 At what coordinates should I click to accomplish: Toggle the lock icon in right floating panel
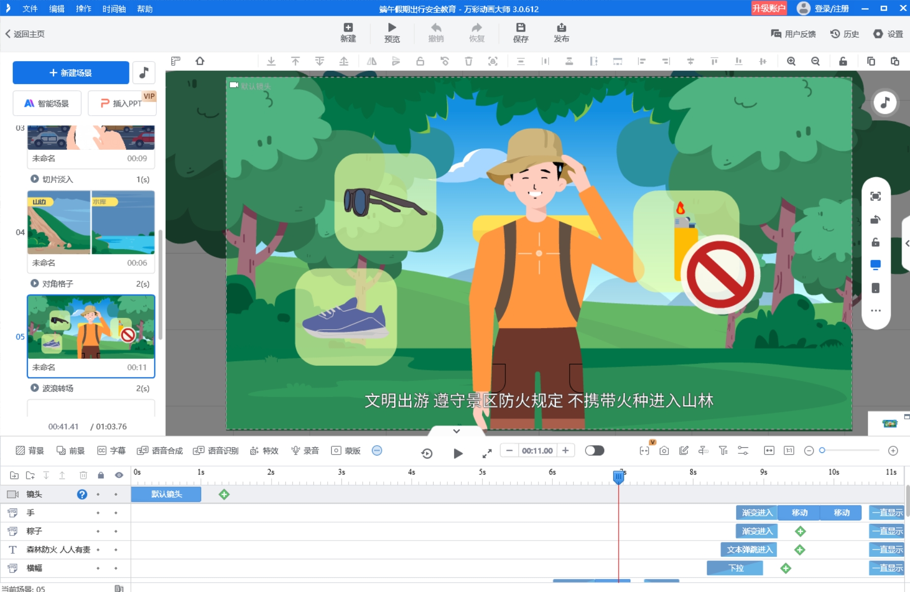[875, 243]
